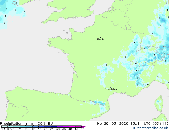The height and width of the screenshot is (130, 169).
Task: Pick the 20–25 mm dark blue legend swatch
Action: tap(48, 127)
